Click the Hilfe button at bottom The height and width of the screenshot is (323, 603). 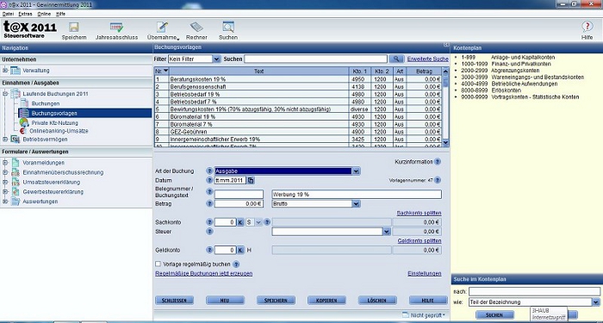click(428, 301)
